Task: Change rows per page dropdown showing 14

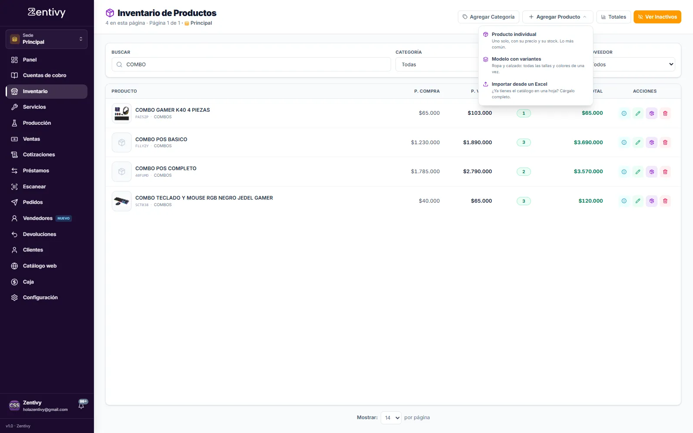Action: point(391,418)
